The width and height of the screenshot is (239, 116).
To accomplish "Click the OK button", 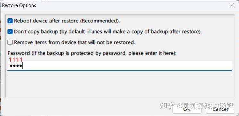I will click(x=187, y=109).
